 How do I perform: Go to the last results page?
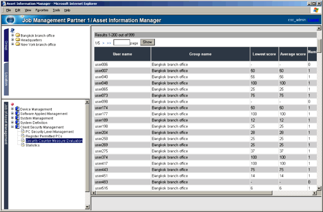pyautogui.click(x=109, y=43)
